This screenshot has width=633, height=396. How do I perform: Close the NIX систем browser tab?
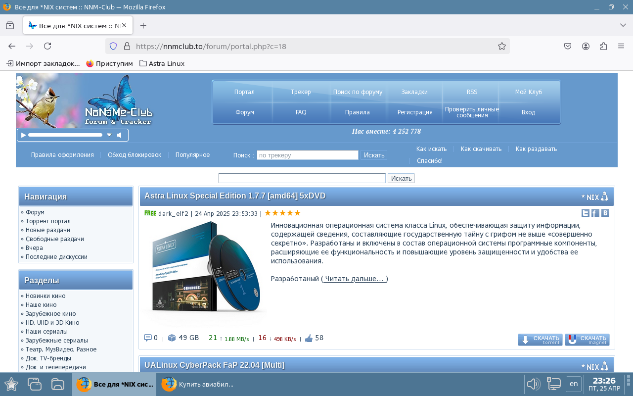click(124, 25)
